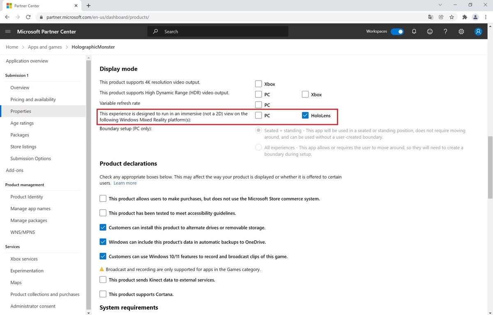The image size is (493, 315).
Task: Open Product collections and purchases
Action: pyautogui.click(x=45, y=294)
